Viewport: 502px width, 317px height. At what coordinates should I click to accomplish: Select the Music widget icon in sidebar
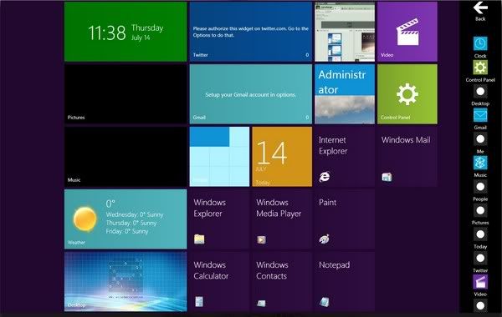[x=480, y=163]
